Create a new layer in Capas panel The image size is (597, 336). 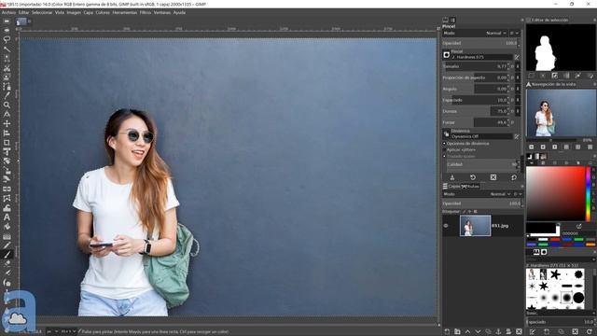point(447,332)
